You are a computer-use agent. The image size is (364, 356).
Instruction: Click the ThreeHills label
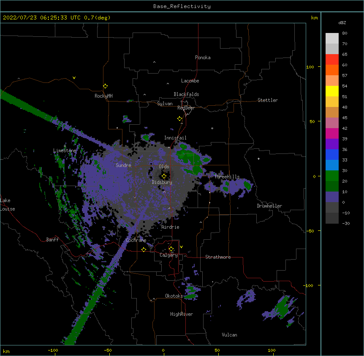[x=227, y=177]
